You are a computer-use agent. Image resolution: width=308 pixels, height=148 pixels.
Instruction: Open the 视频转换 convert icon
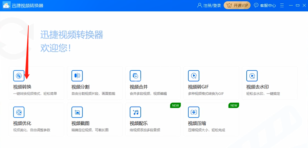click(19, 76)
